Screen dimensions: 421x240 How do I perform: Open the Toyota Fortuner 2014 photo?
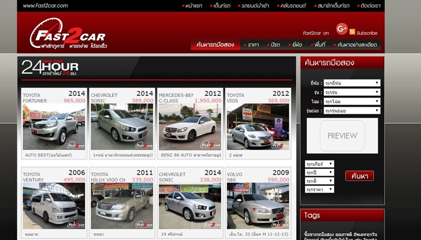(54, 127)
